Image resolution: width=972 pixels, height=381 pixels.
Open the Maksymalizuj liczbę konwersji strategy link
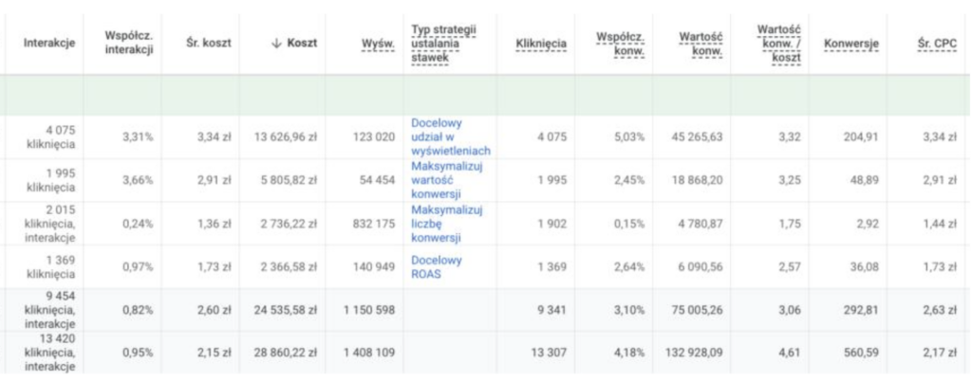(x=446, y=223)
